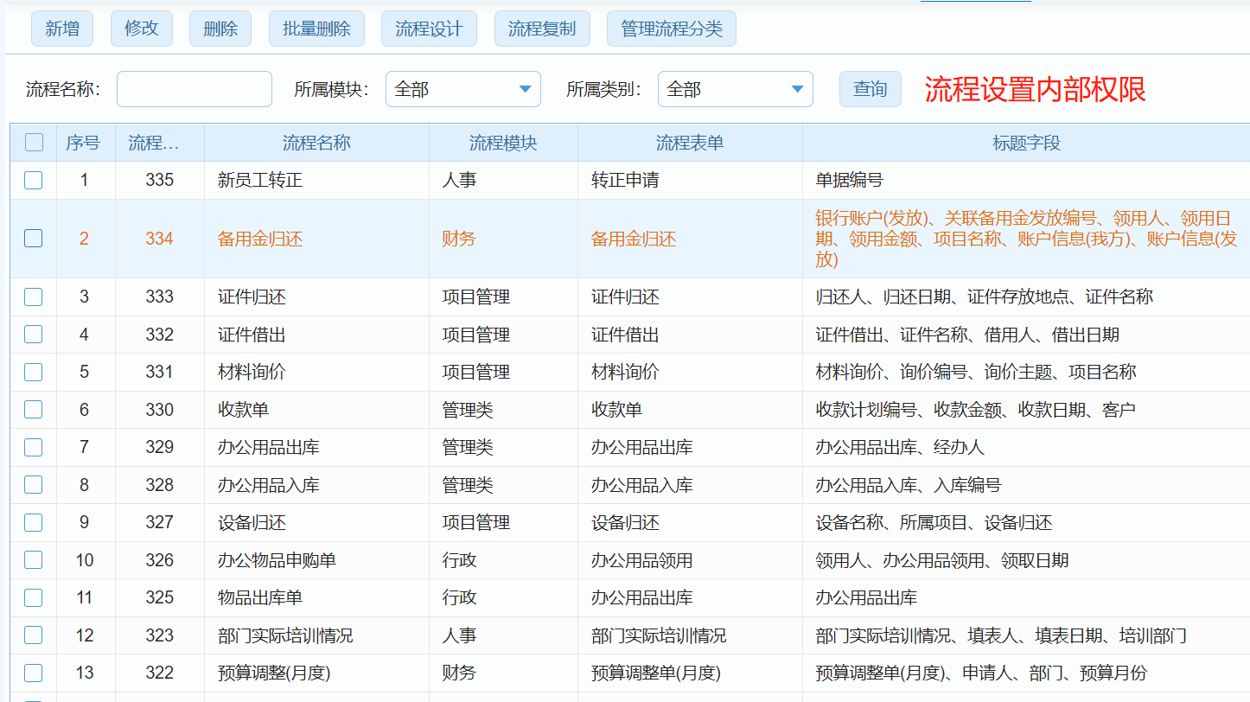
Task: Select the checkbox for 备用金归还 row
Action: [x=34, y=239]
